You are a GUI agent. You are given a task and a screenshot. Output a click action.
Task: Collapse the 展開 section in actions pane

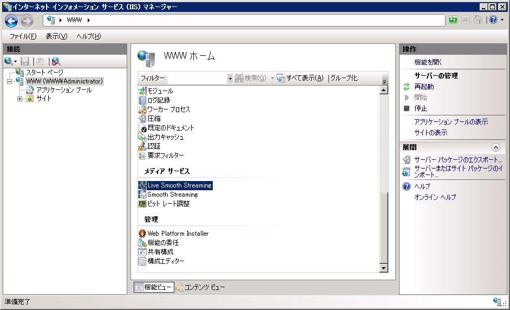(495, 147)
